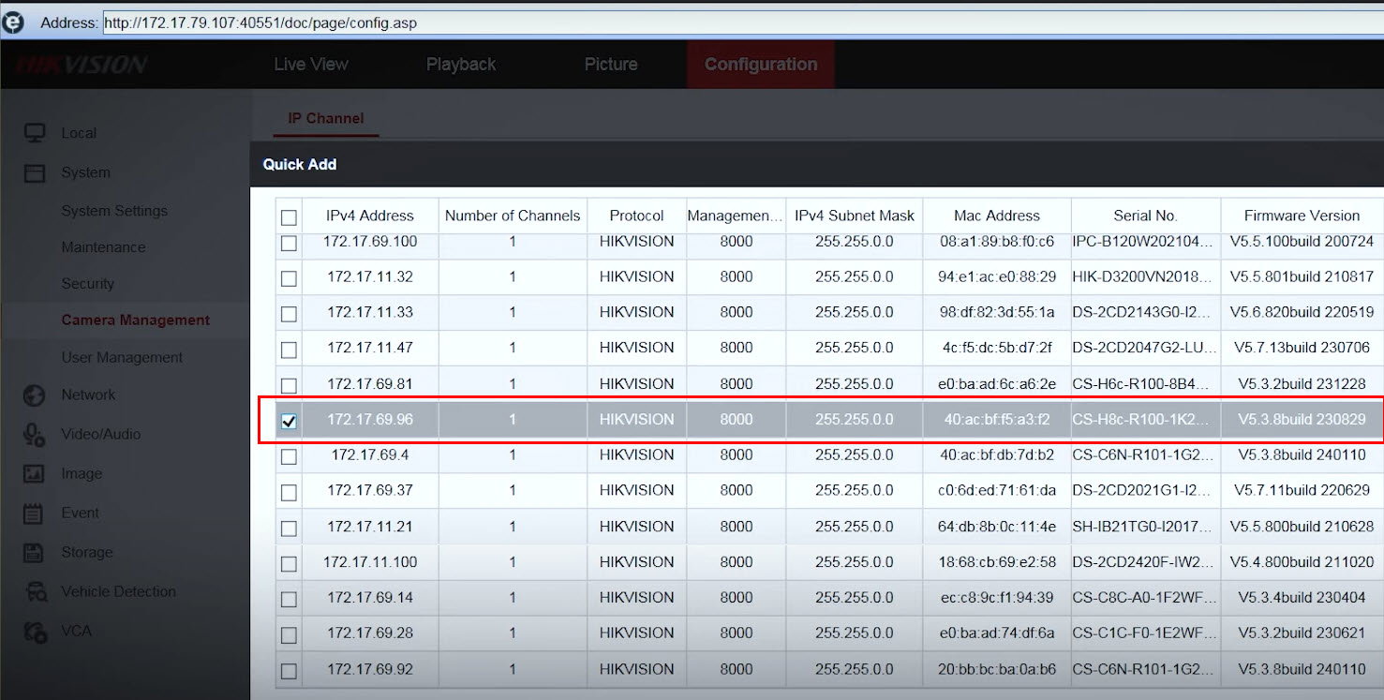Click the Video/Audio microphone icon
The image size is (1384, 700).
(x=35, y=435)
